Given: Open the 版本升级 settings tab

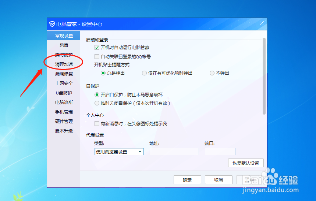Looking at the screenshot, I should [x=64, y=131].
